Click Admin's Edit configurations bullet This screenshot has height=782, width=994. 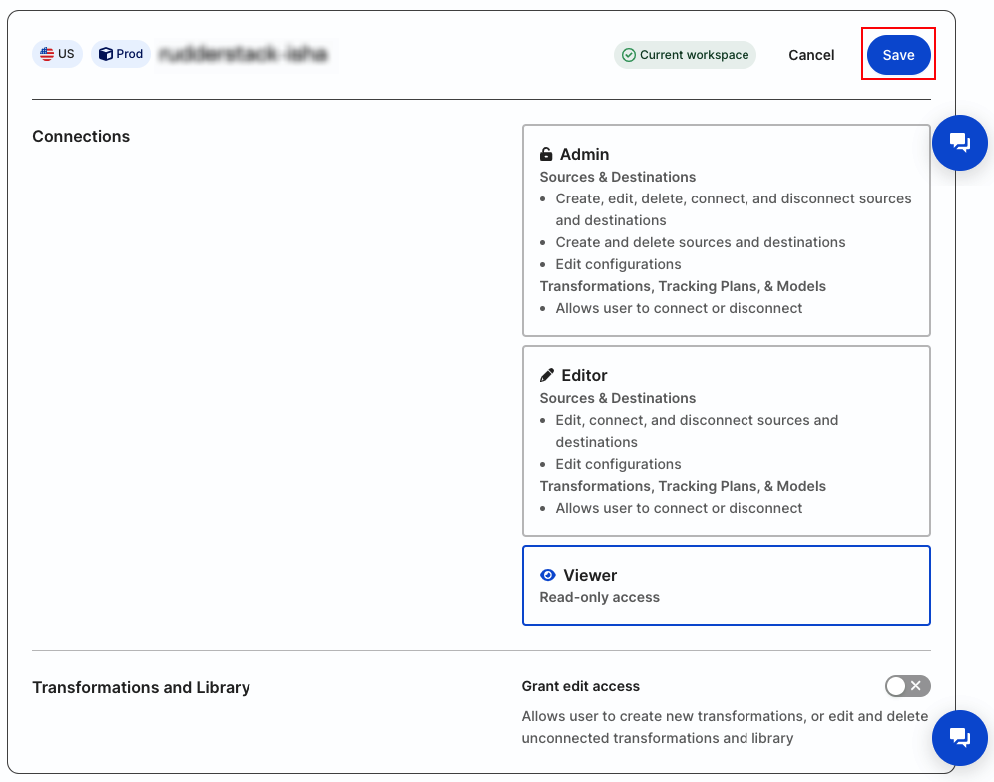coord(618,264)
